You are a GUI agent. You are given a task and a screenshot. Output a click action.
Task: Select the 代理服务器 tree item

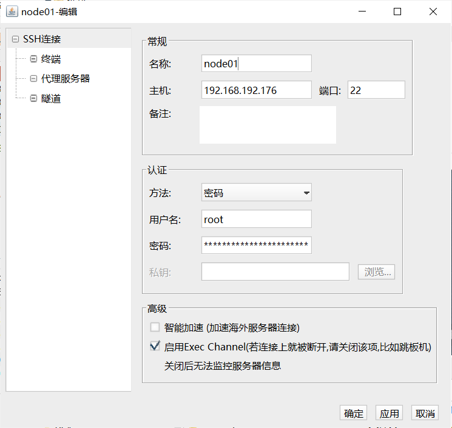[66, 79]
